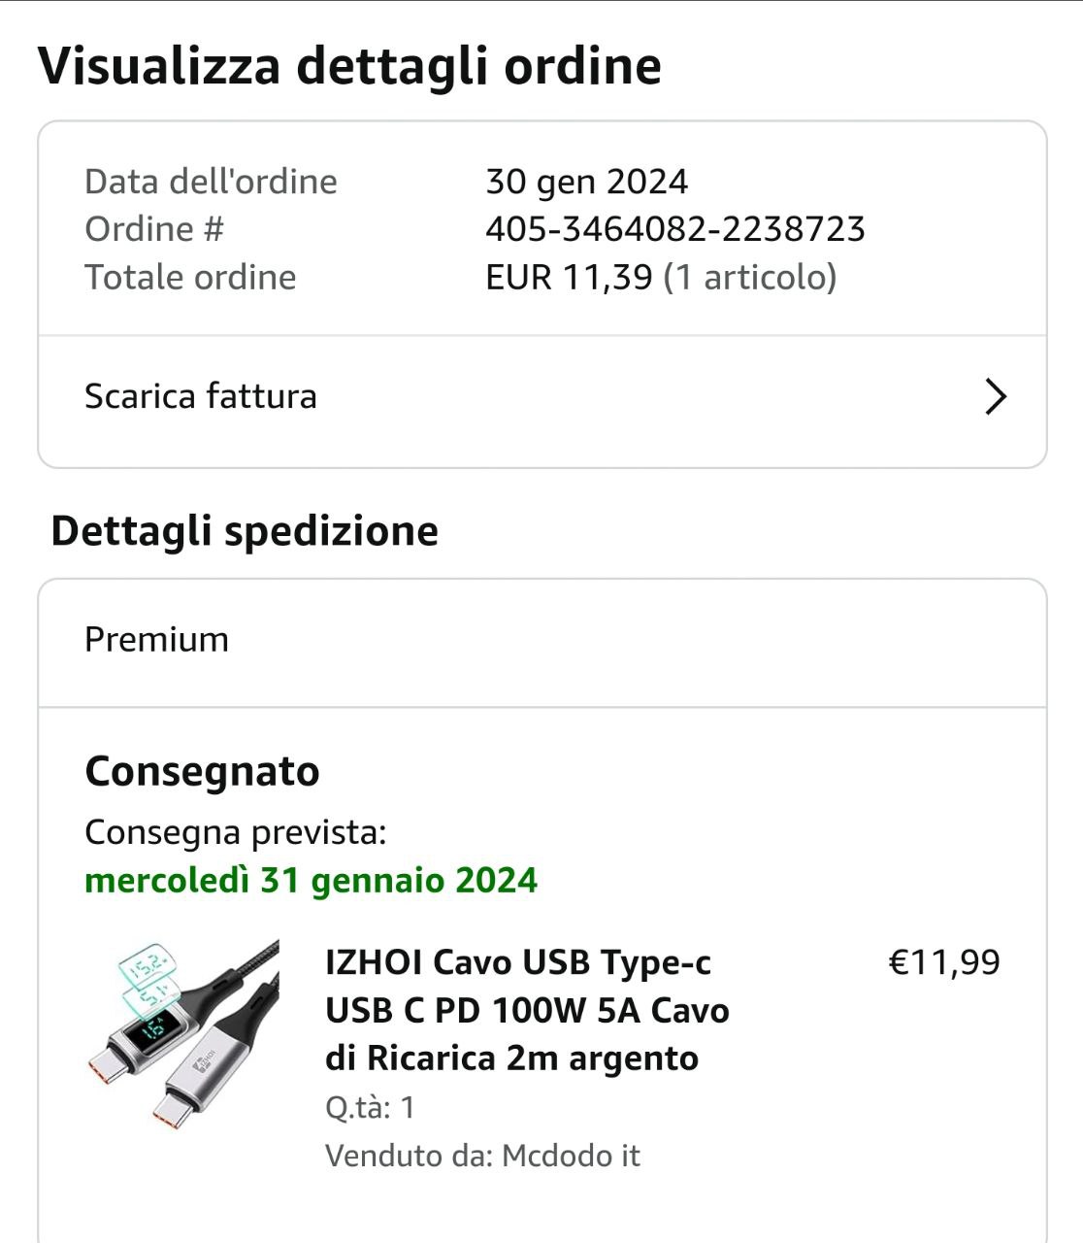The image size is (1083, 1243).
Task: Expand the Scarica fattura chevron arrow
Action: coord(996,396)
